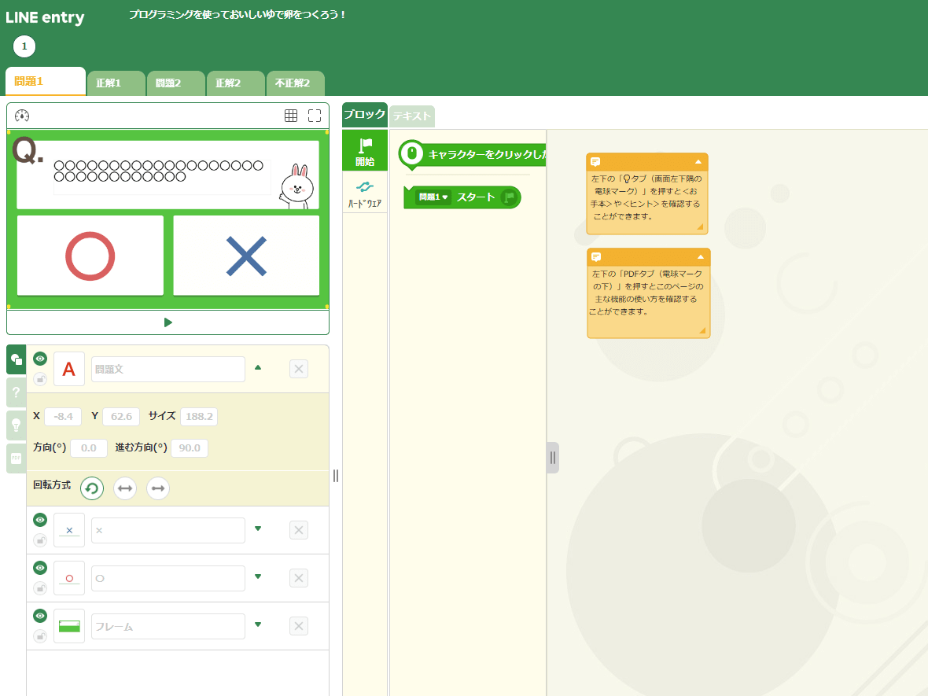The height and width of the screenshot is (696, 928).
Task: Click the Y position field showing 62.6
Action: 121,417
